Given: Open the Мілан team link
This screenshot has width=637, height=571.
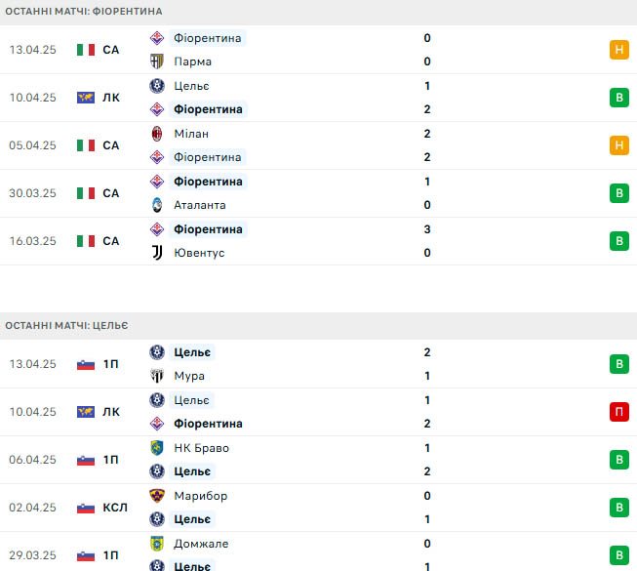Looking at the screenshot, I should pos(191,134).
